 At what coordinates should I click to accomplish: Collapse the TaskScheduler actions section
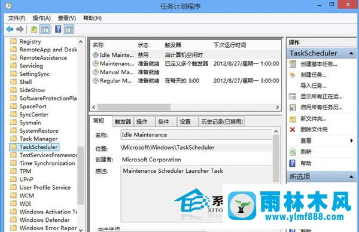(351, 54)
